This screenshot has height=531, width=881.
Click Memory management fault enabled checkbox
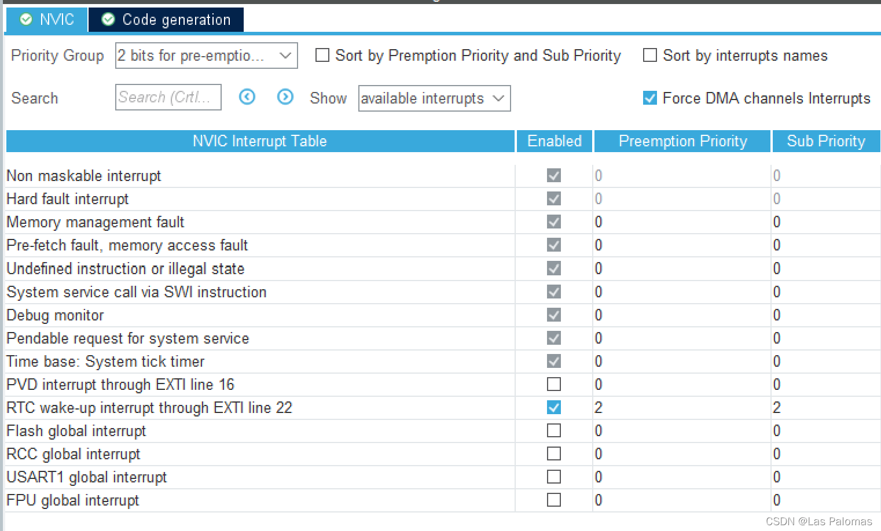(x=554, y=222)
